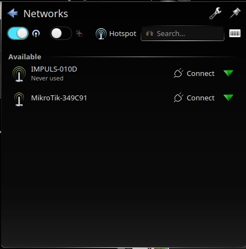Screen dimensions: 246x249
Task: Click the binoculars icon in search box
Action: click(150, 33)
